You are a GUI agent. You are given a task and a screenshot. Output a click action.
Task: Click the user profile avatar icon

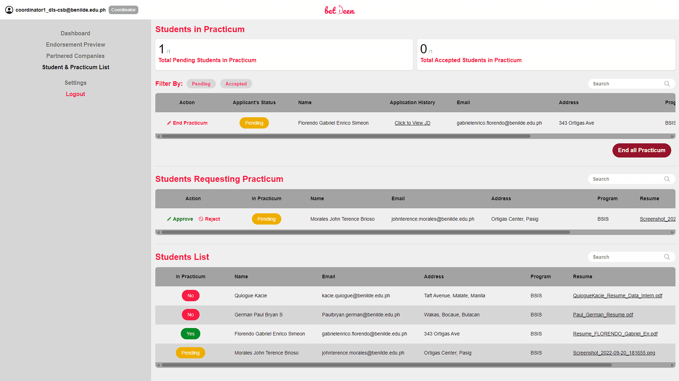tap(9, 10)
